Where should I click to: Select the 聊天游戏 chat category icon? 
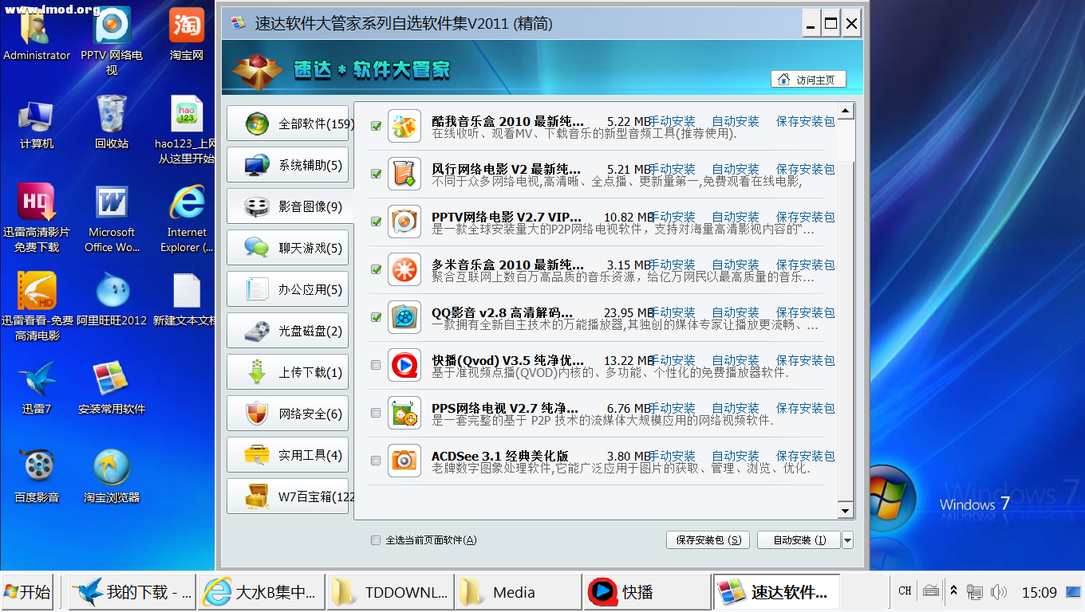click(x=258, y=247)
